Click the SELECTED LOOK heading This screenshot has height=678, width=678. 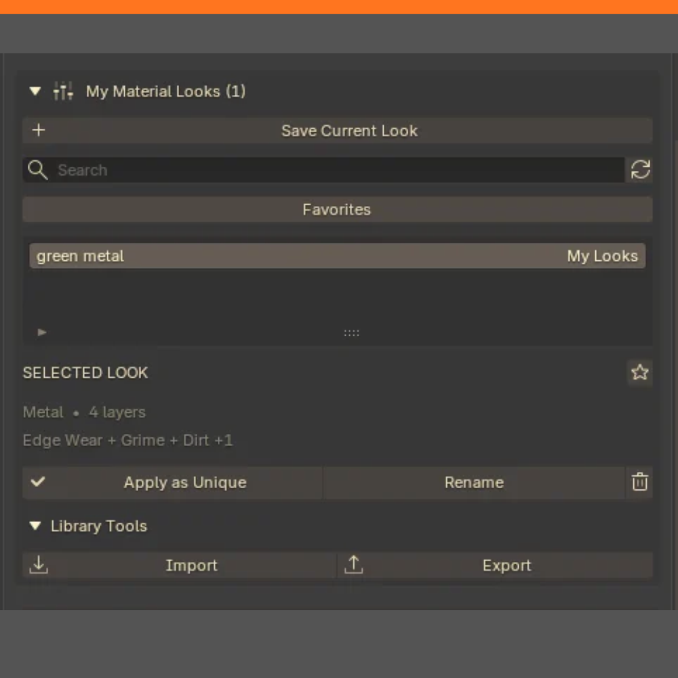(x=85, y=373)
